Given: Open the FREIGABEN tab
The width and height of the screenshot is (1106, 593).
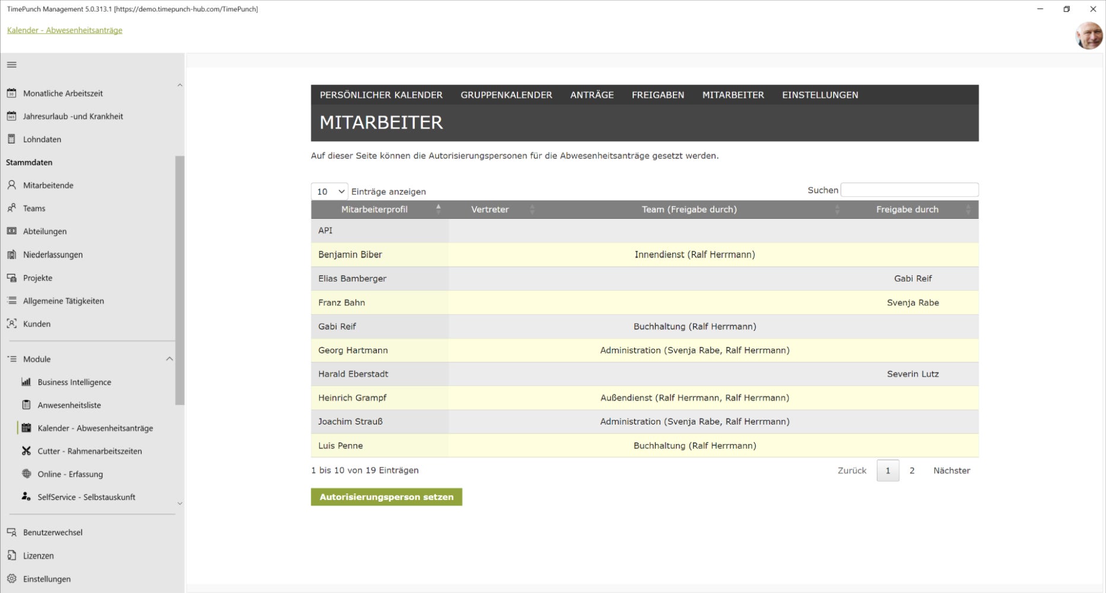Looking at the screenshot, I should click(x=658, y=95).
